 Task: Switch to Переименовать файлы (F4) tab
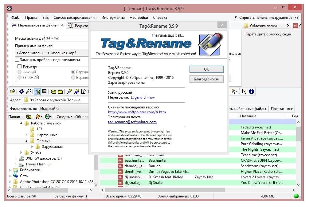pyautogui.click(x=38, y=25)
